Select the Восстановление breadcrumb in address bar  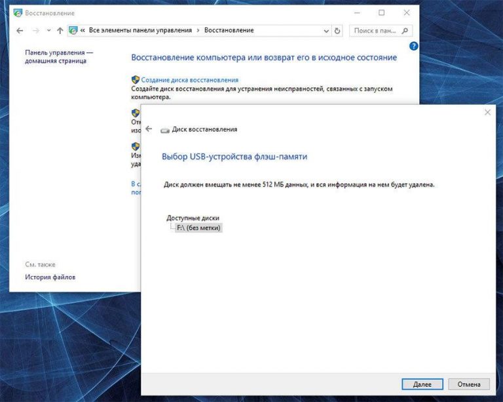tap(229, 31)
